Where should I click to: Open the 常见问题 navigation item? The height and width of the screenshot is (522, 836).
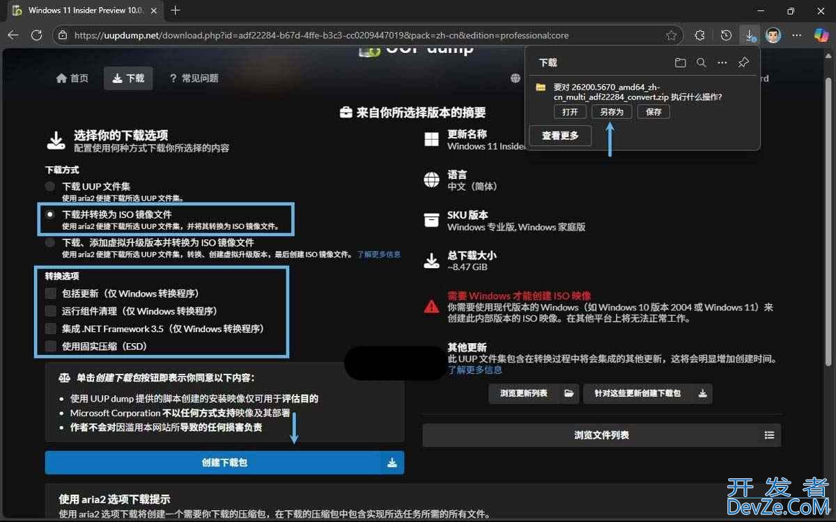click(194, 78)
